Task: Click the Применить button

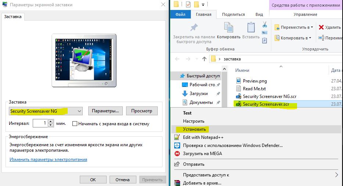Action: [152, 180]
